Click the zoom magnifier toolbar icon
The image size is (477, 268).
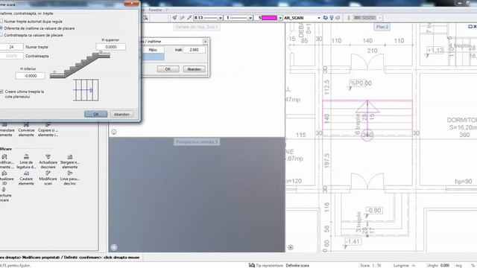click(145, 18)
